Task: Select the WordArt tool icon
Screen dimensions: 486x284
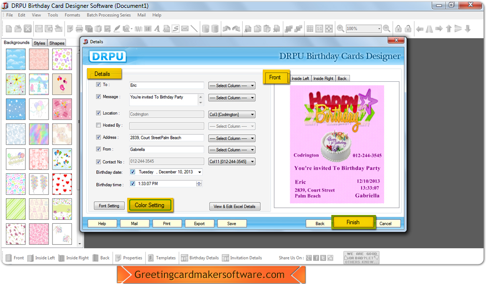Action: 139,29
